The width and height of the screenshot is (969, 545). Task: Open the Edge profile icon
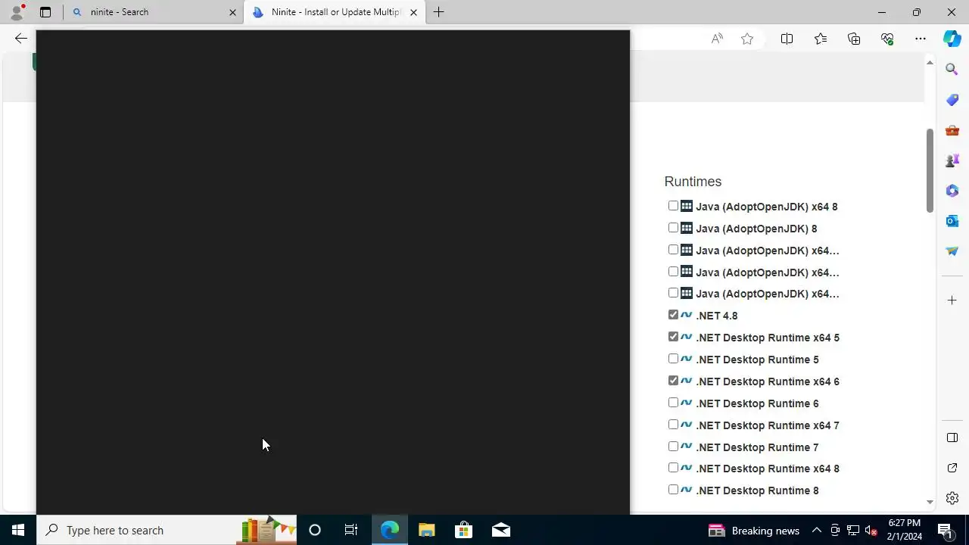tap(17, 12)
